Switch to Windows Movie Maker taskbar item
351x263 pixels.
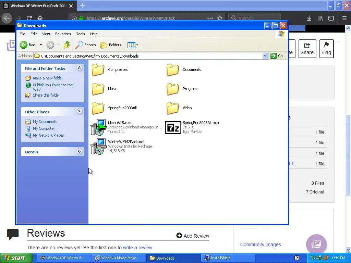pos(118,258)
